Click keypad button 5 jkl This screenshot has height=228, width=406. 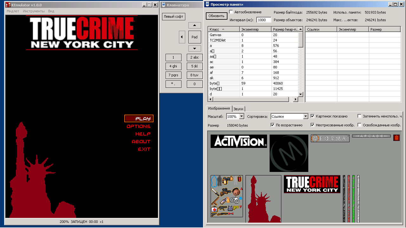click(x=194, y=66)
